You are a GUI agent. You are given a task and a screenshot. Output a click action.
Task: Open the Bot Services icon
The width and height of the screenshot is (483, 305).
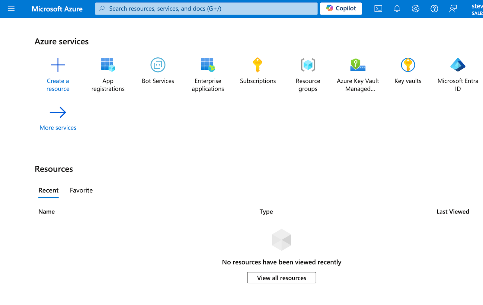click(158, 65)
